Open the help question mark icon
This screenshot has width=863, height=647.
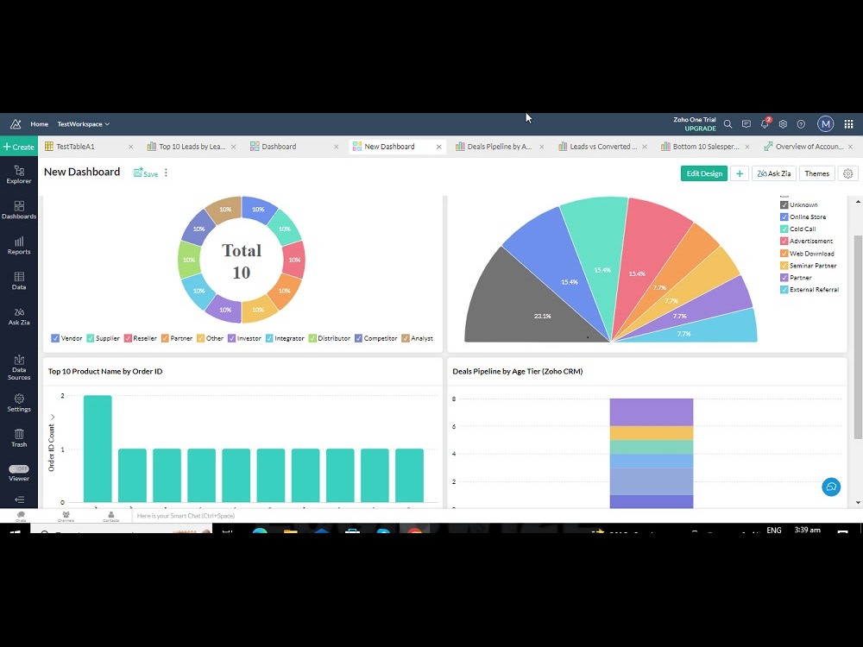coord(802,124)
